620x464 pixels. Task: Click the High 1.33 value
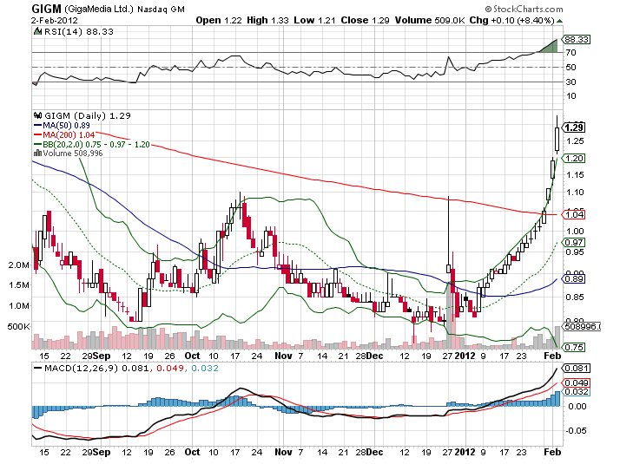[x=267, y=20]
